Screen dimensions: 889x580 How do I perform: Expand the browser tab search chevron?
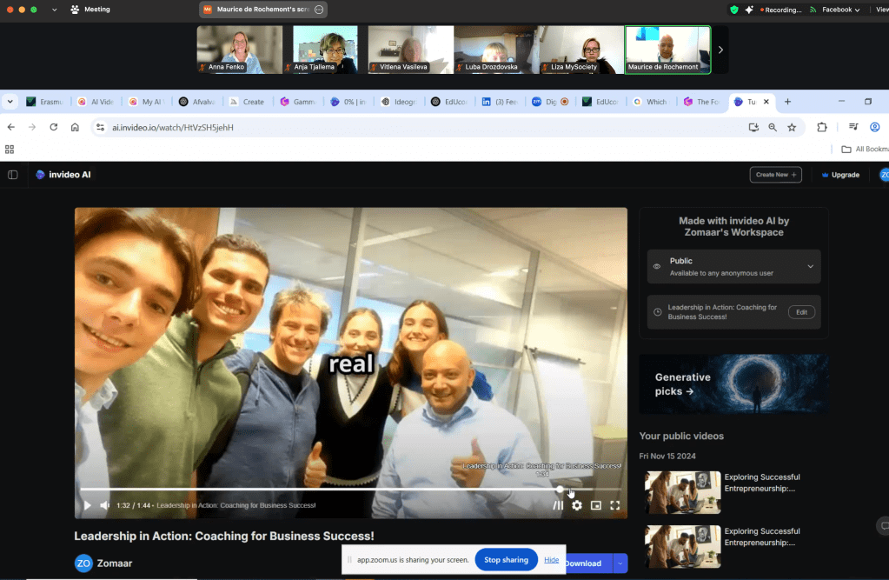point(10,102)
